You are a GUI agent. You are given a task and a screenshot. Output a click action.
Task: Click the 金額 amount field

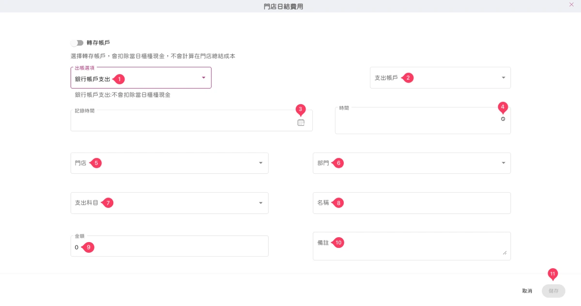point(169,246)
